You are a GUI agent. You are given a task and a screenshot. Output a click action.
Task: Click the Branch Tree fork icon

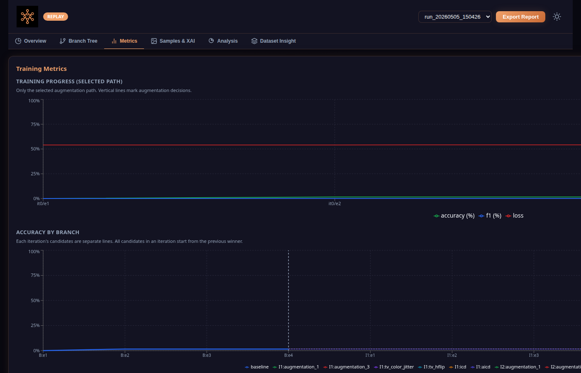click(63, 41)
